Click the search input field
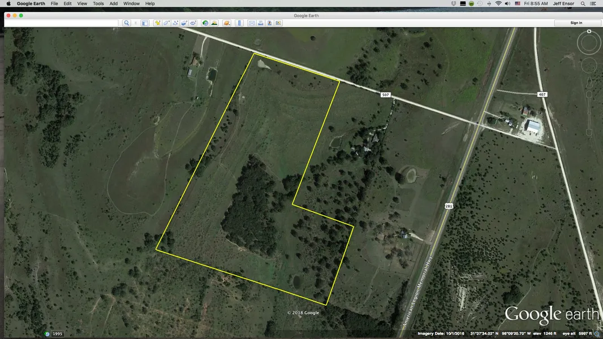Screen dimensions: 603x339 [62, 23]
